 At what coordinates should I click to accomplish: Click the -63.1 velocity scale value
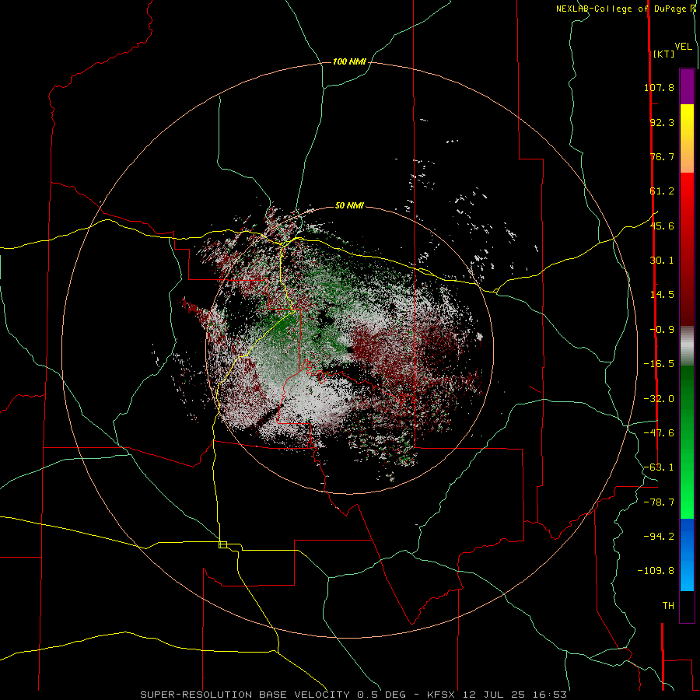click(x=659, y=467)
